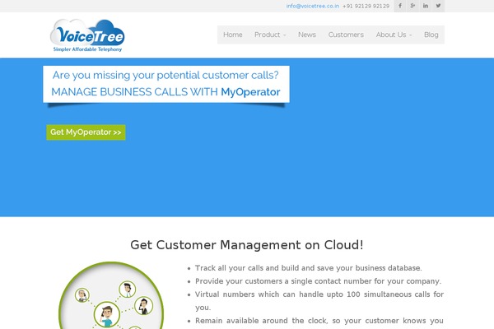The height and width of the screenshot is (329, 494).
Task: Click 'Track all your calls' bullet text
Action: (x=309, y=268)
